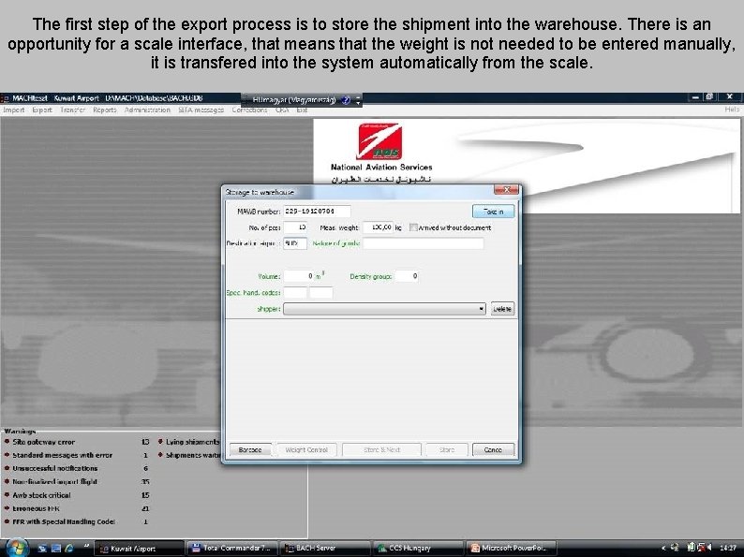
Task: Click the Windows Start orb
Action: (x=16, y=548)
